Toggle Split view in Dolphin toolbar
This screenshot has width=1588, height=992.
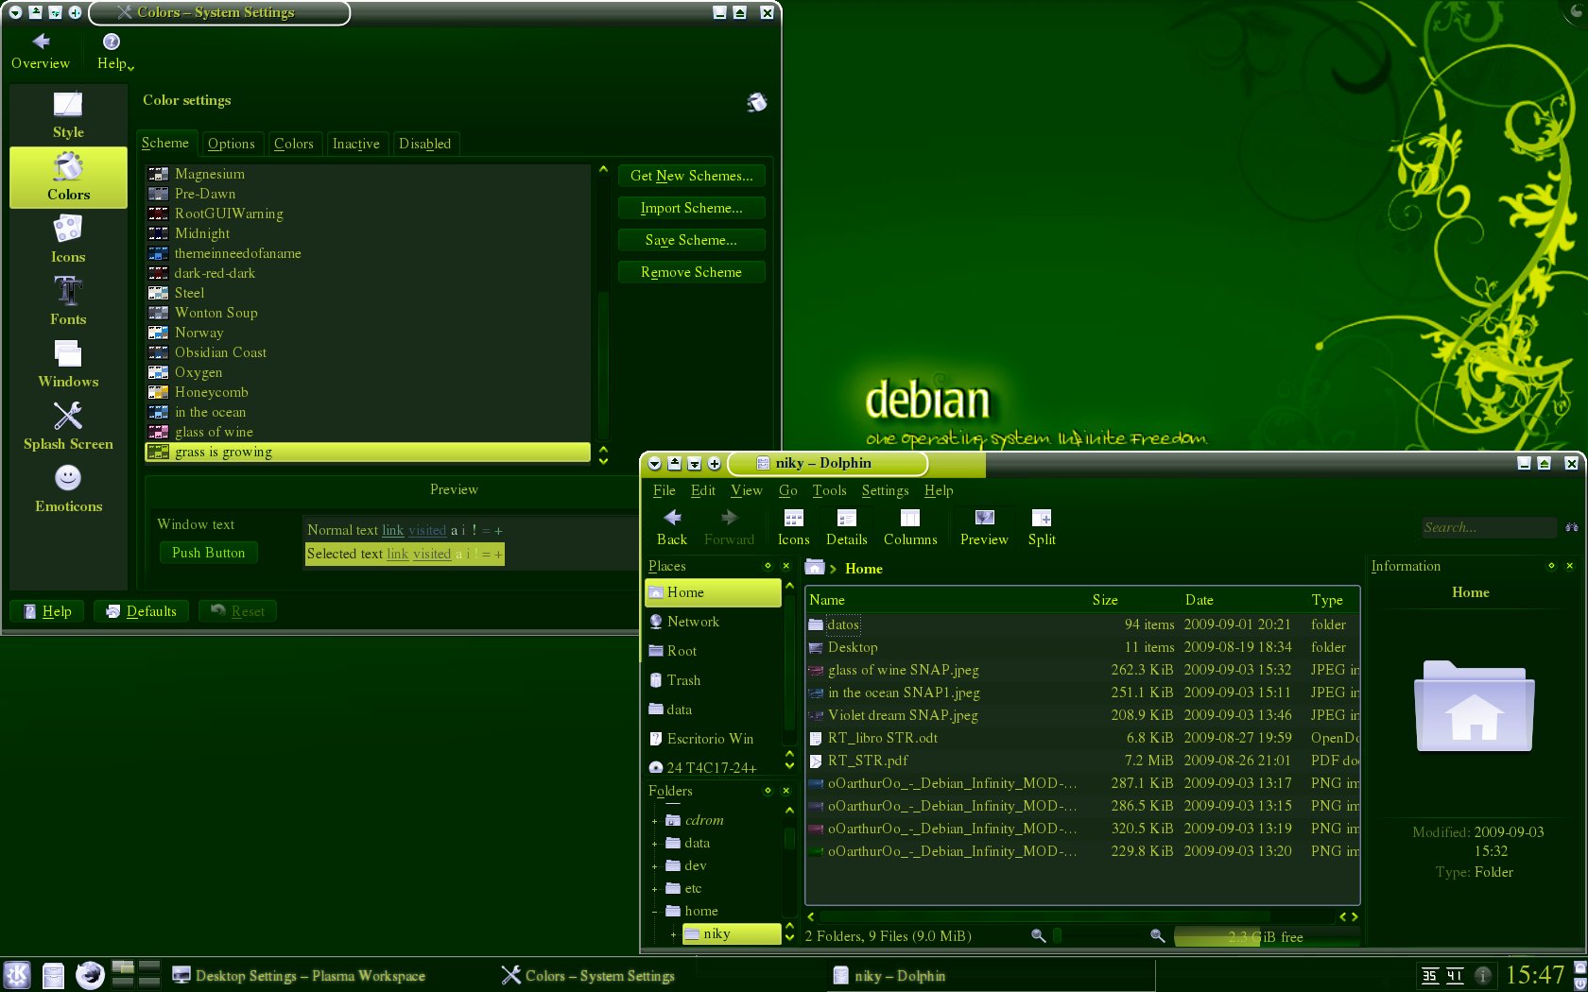[1042, 527]
